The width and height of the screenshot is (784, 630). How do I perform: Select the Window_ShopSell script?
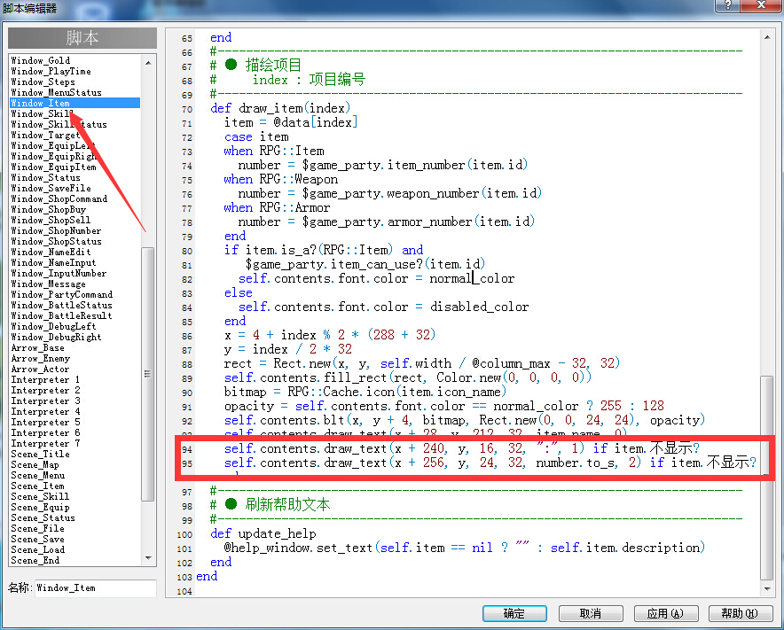click(x=51, y=220)
